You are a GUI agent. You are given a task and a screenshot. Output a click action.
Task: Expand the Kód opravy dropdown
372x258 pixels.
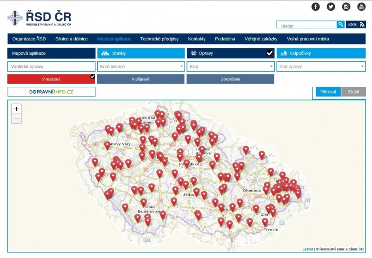click(x=321, y=66)
